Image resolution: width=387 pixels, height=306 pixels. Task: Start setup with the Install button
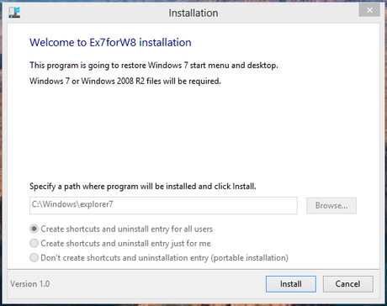click(x=291, y=284)
